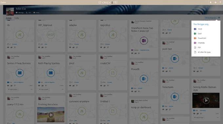223x124 pixels.
Task: Click the OneNote icon in filter list
Action: (x=195, y=43)
